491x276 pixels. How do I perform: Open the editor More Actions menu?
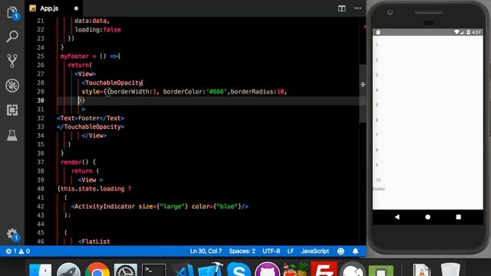[358, 8]
